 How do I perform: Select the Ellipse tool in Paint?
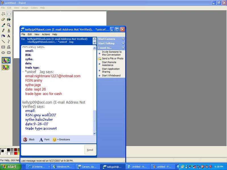pos(3,53)
